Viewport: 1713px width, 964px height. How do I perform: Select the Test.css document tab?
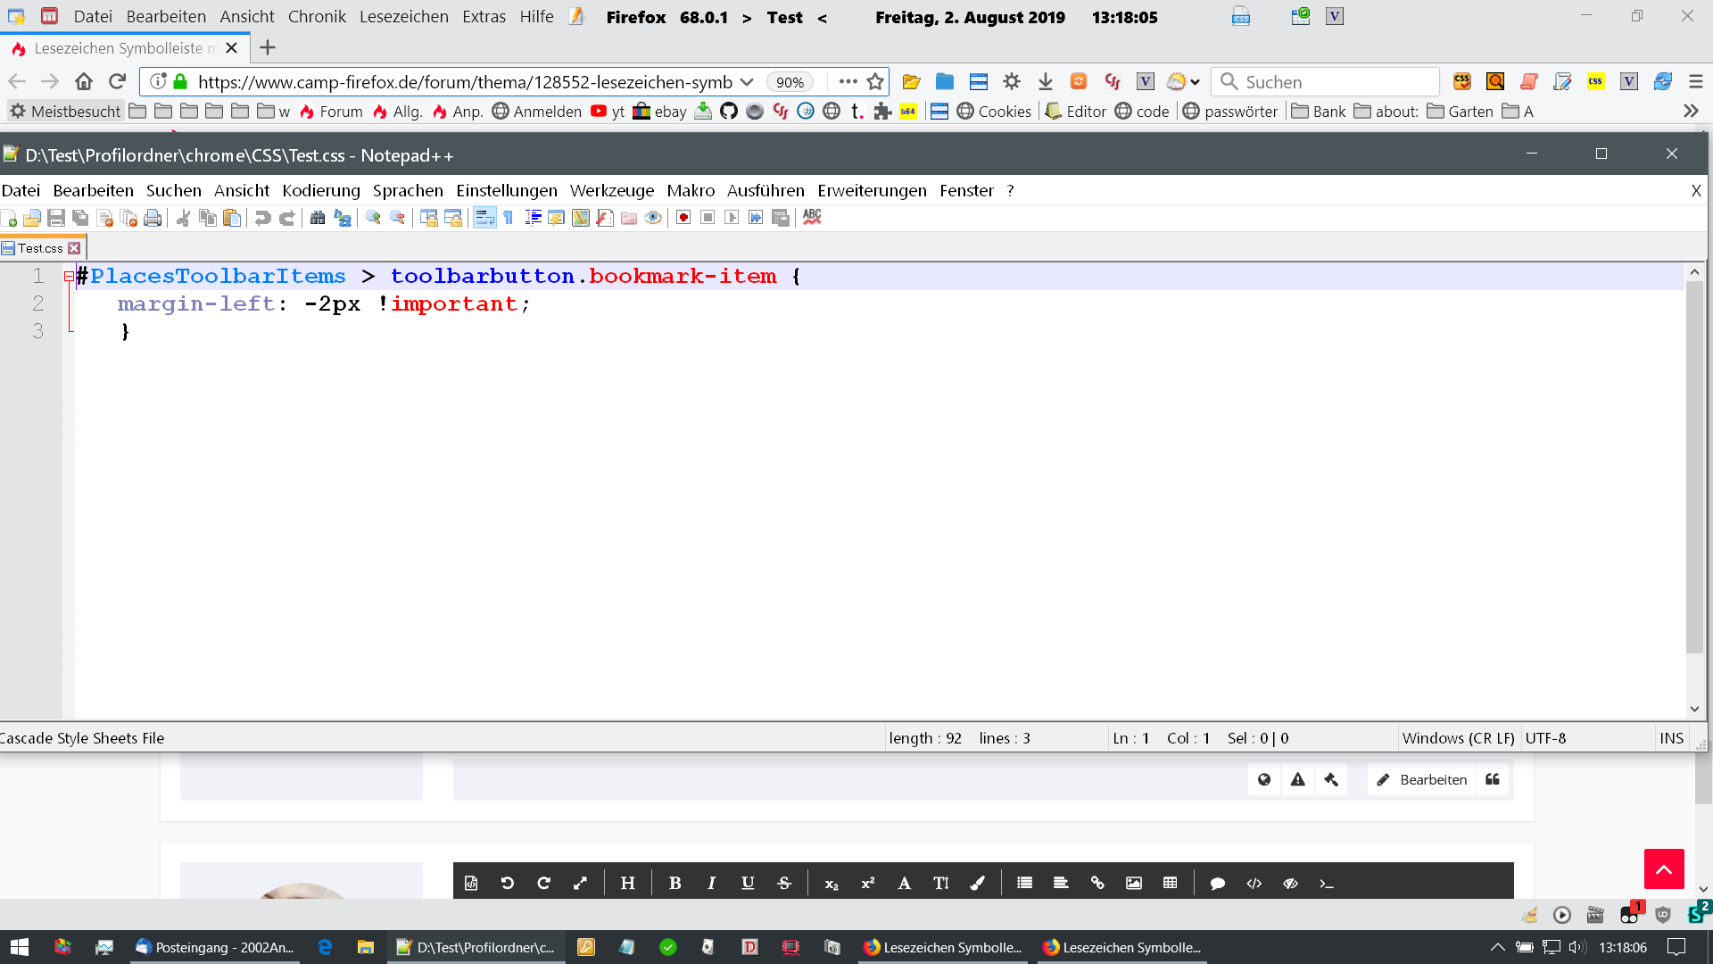(39, 248)
